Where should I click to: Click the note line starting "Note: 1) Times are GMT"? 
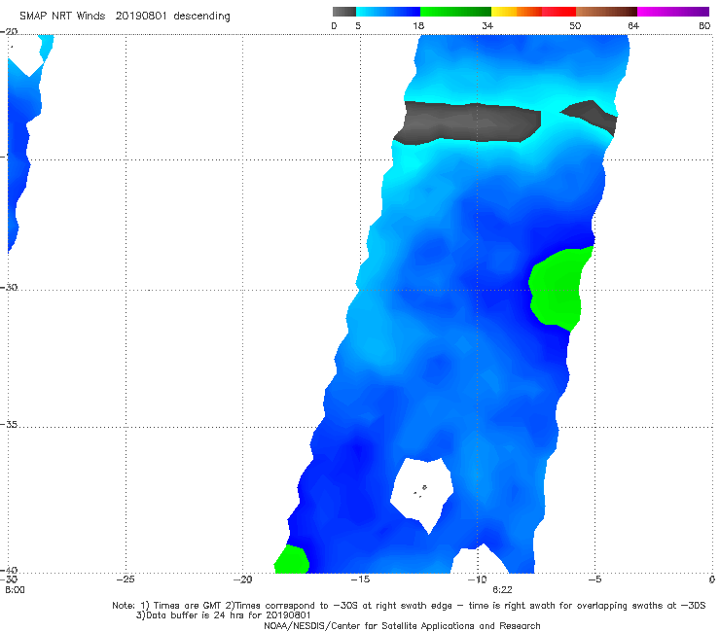click(x=409, y=606)
